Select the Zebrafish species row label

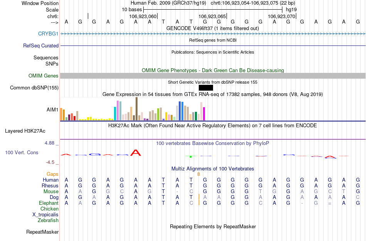click(48, 220)
